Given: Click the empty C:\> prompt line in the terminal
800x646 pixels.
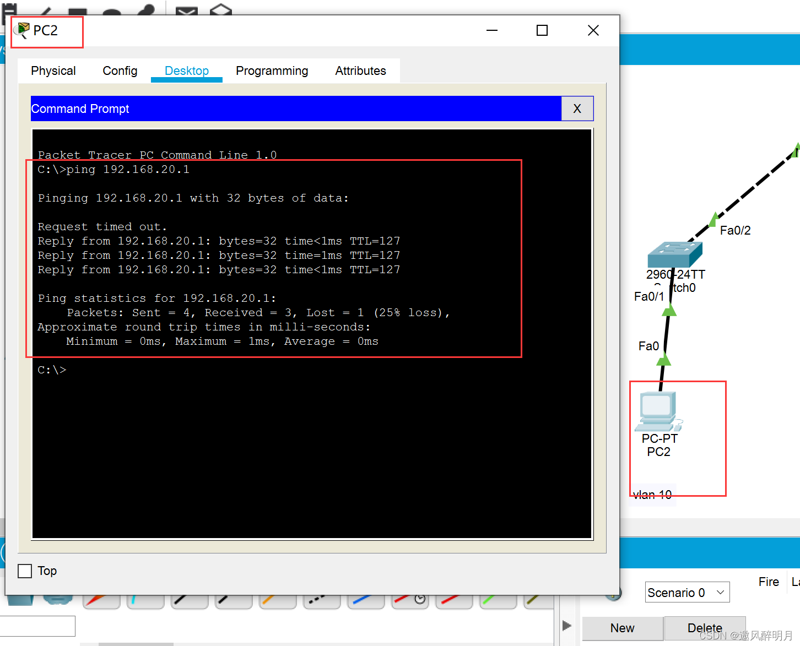Looking at the screenshot, I should pyautogui.click(x=52, y=370).
